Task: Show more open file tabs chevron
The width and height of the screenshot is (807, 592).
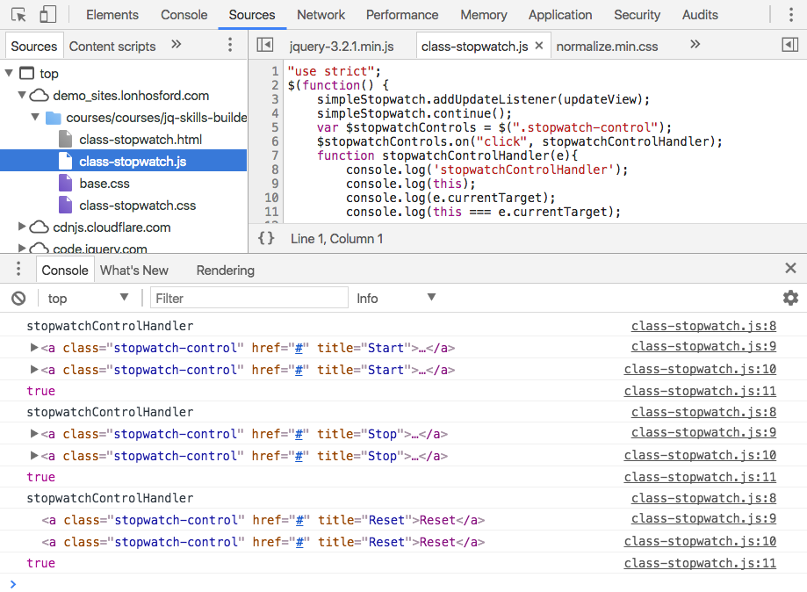Action: pyautogui.click(x=695, y=44)
